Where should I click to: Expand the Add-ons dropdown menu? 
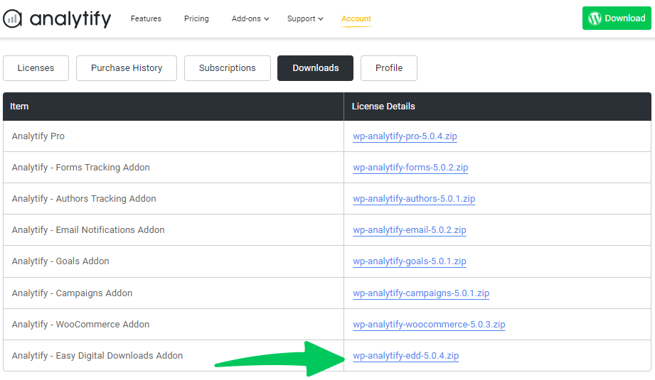pyautogui.click(x=250, y=18)
